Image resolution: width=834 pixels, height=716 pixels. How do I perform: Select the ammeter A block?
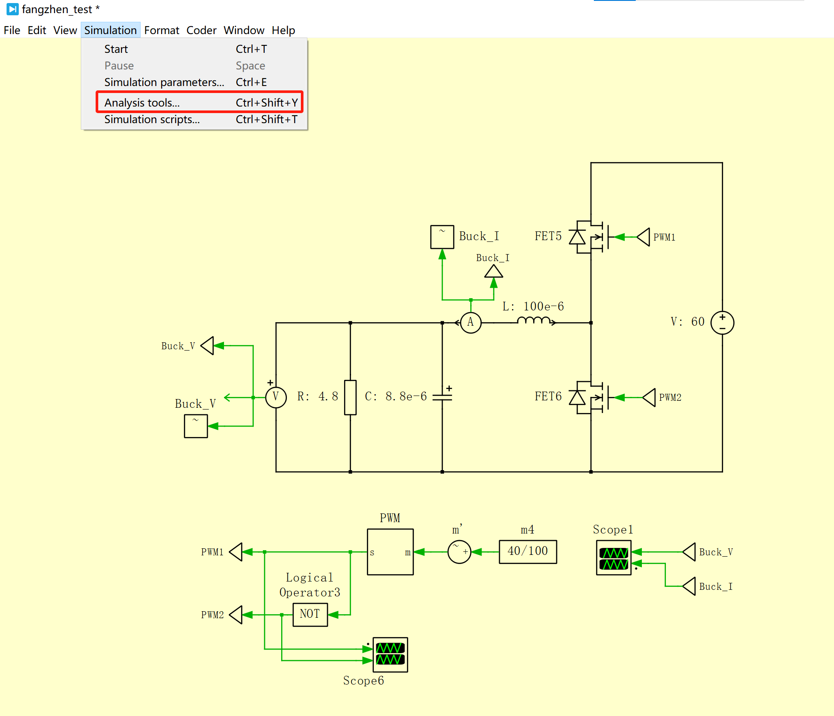(x=470, y=323)
